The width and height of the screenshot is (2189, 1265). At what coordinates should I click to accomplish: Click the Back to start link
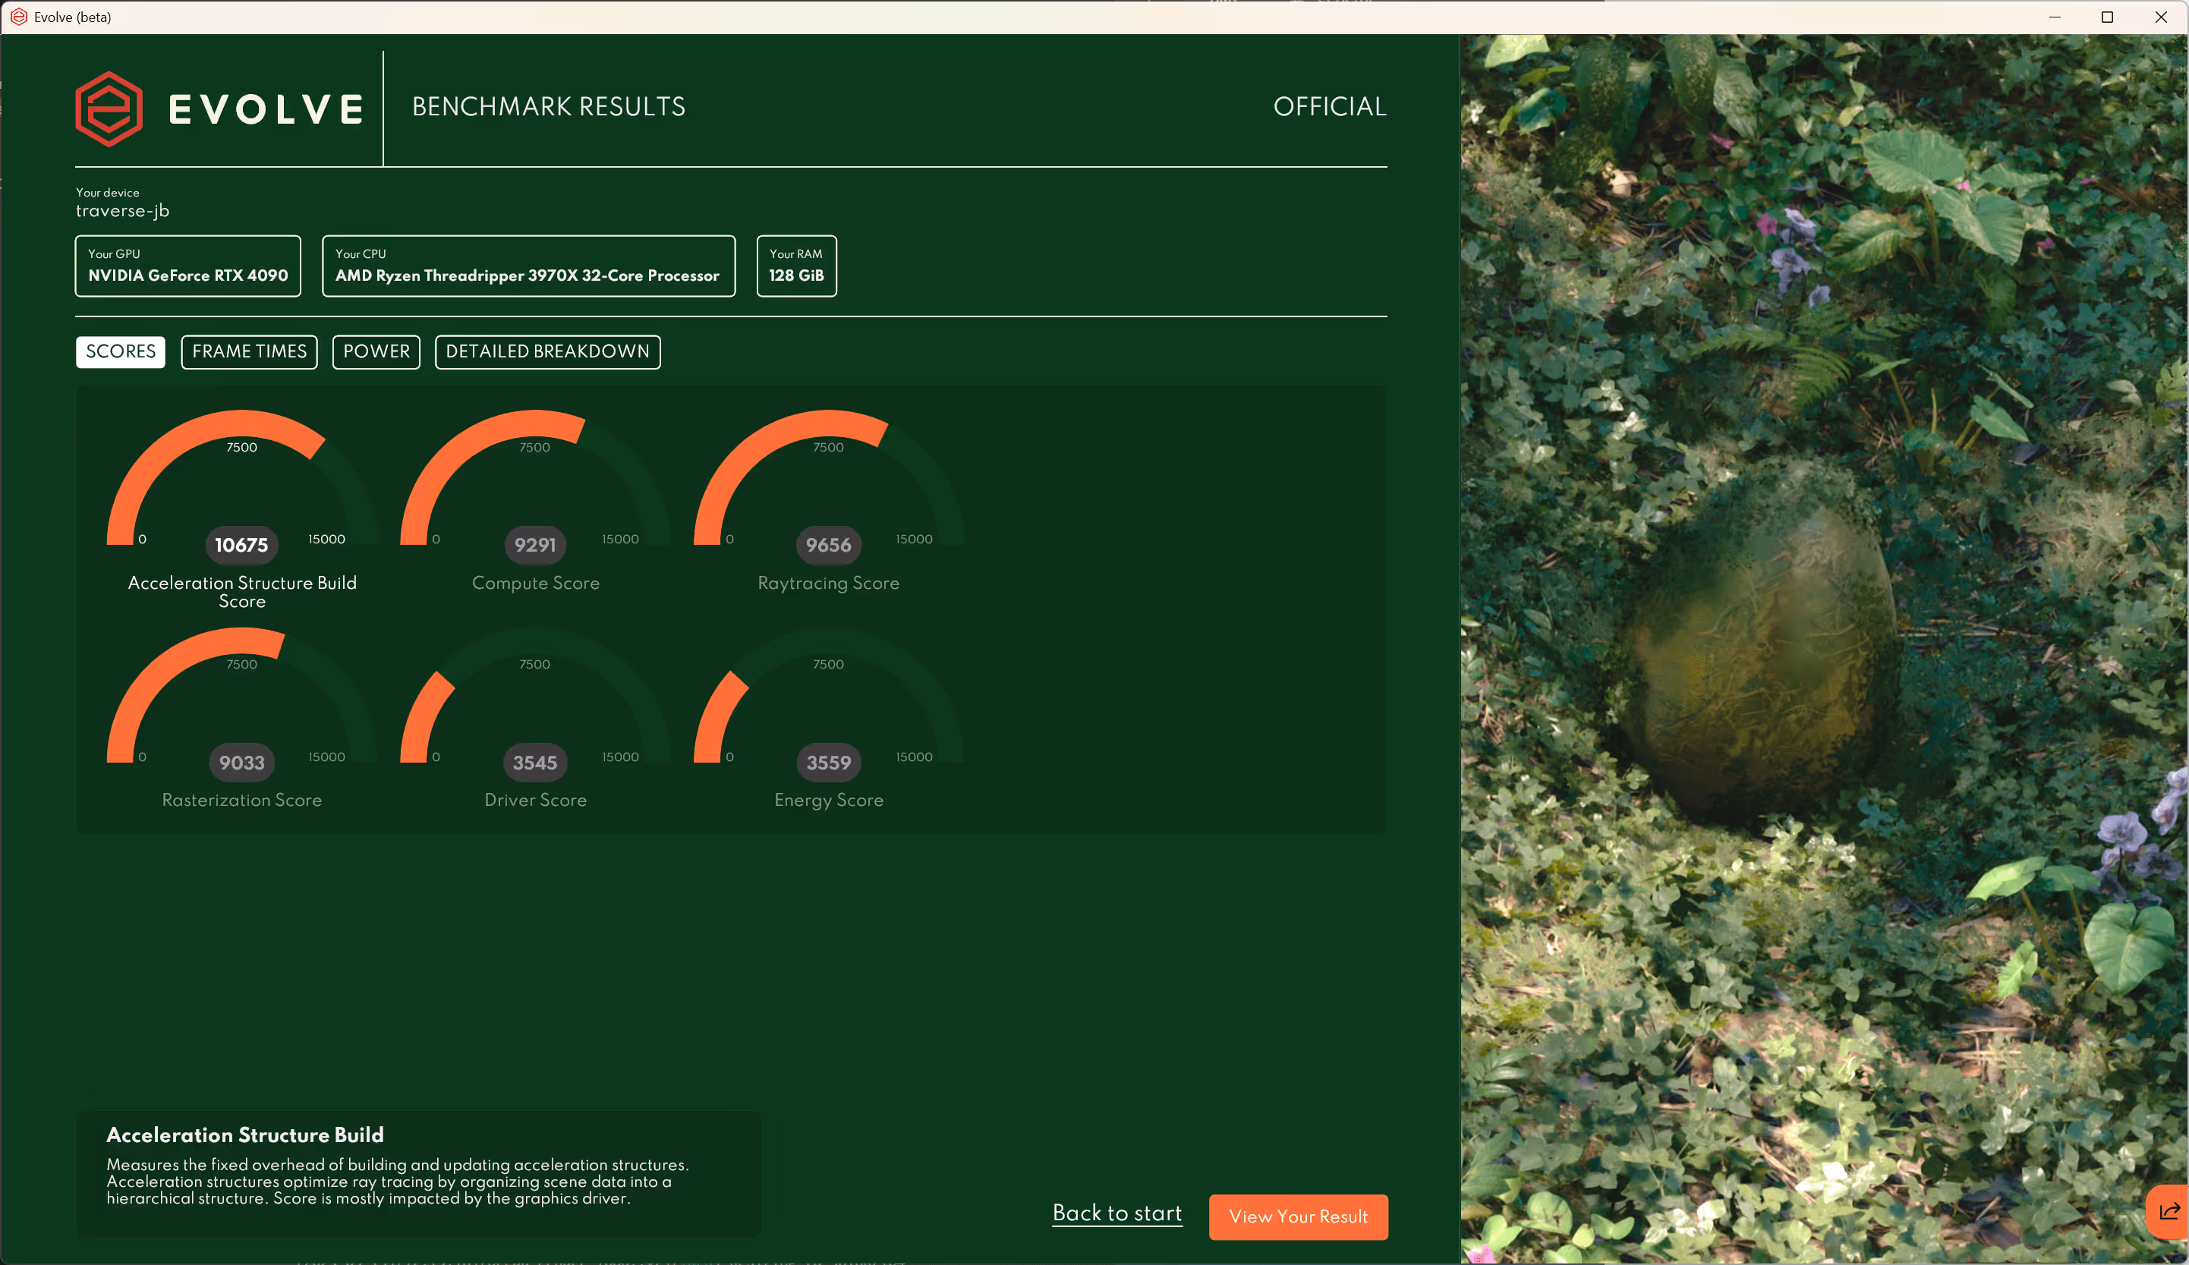(x=1117, y=1213)
